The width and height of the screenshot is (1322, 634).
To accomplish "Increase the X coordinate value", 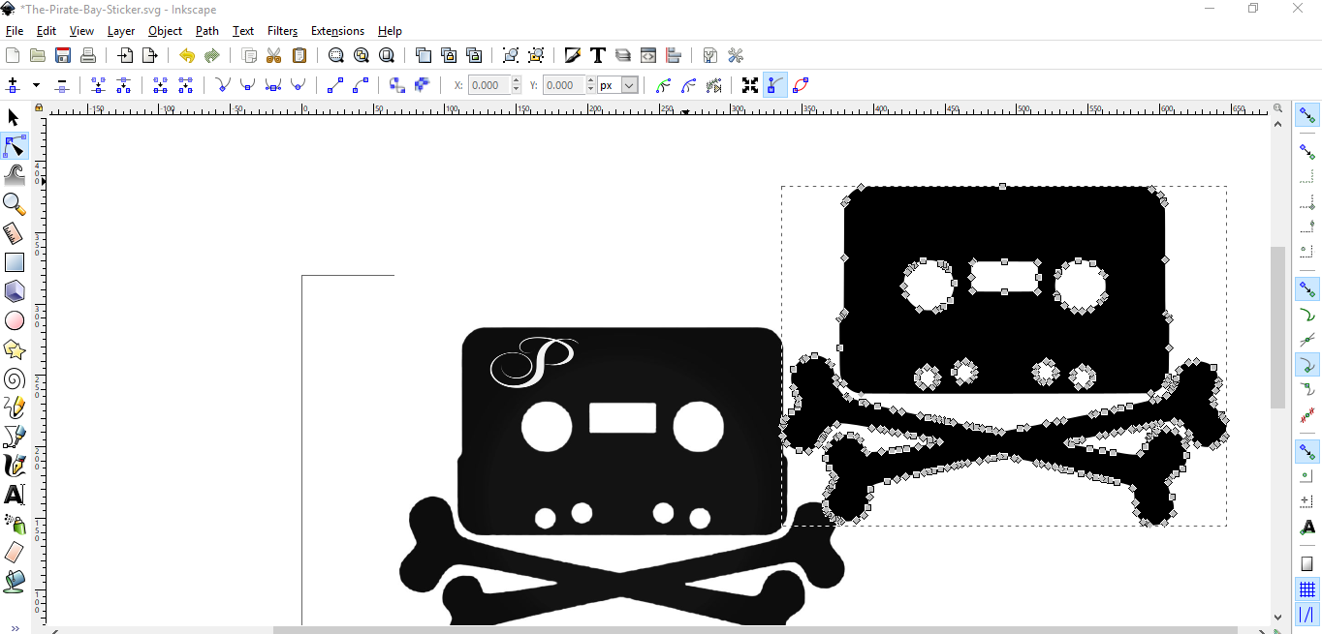I will 516,81.
